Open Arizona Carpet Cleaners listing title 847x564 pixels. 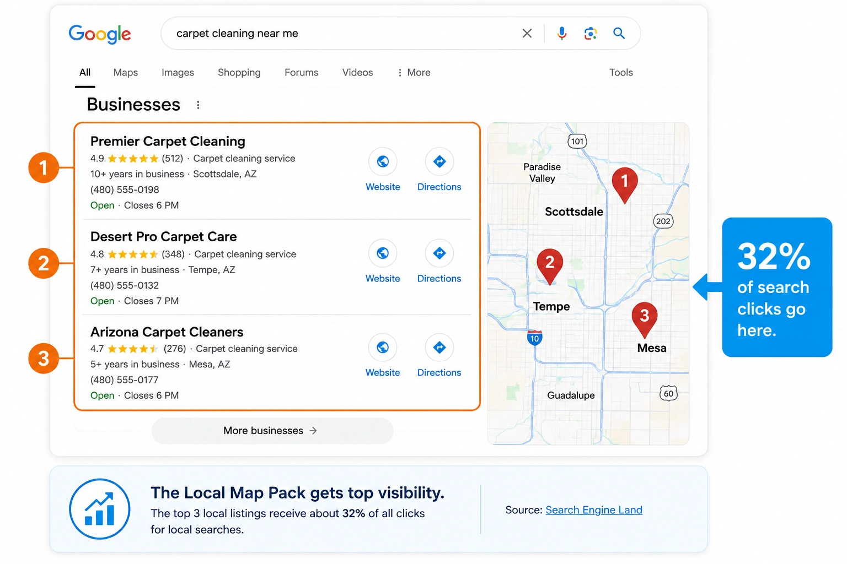pos(167,332)
